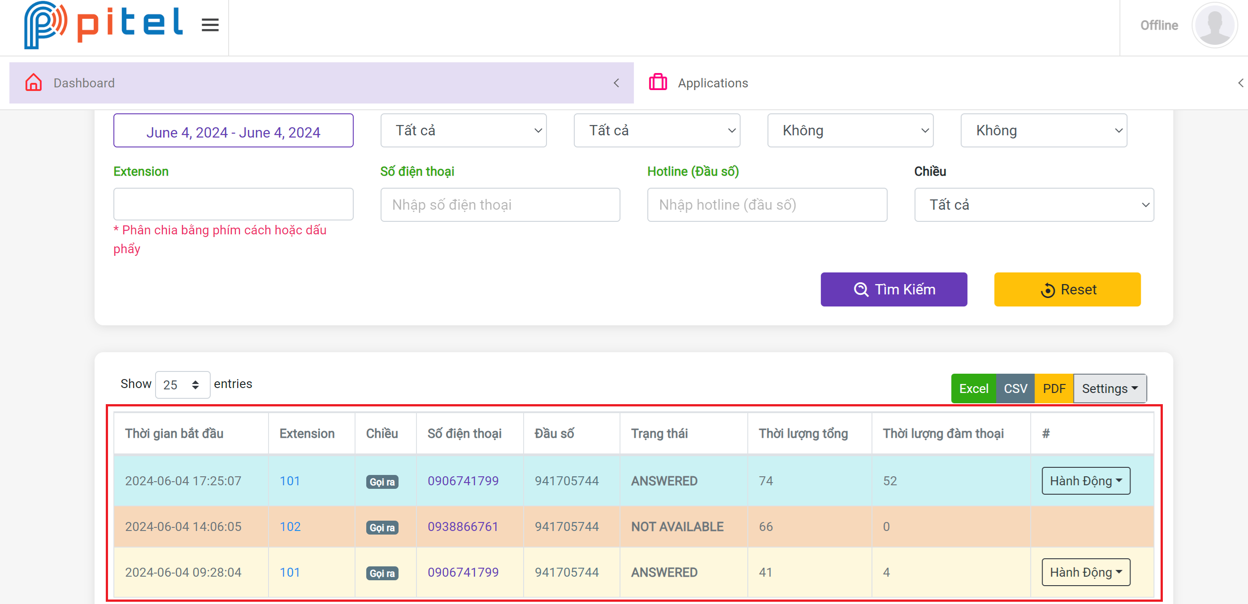Click the Tìm Kiếm search button

893,289
